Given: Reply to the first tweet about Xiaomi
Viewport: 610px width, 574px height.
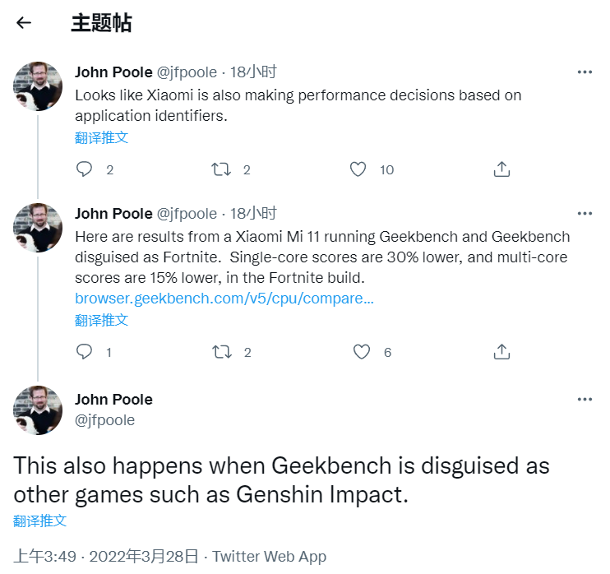Looking at the screenshot, I should pyautogui.click(x=84, y=169).
